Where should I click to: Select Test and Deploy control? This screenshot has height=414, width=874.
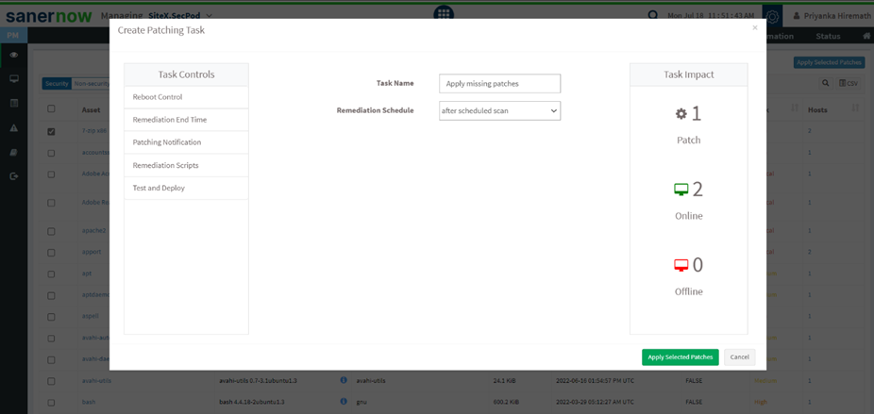tap(186, 189)
